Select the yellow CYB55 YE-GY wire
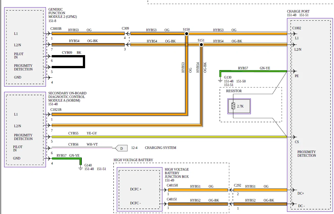334x214 pixels. tap(167, 137)
